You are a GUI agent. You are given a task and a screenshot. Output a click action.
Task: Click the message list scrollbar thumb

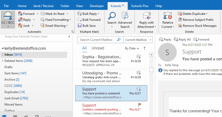[x=151, y=70]
